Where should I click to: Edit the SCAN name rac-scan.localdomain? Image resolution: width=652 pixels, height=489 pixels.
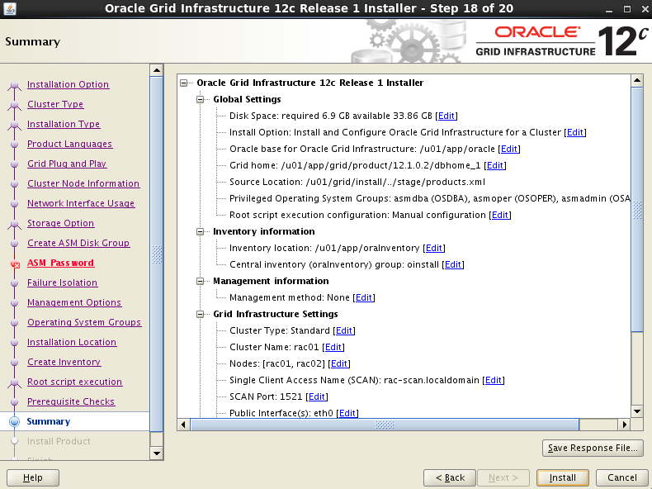(x=494, y=381)
